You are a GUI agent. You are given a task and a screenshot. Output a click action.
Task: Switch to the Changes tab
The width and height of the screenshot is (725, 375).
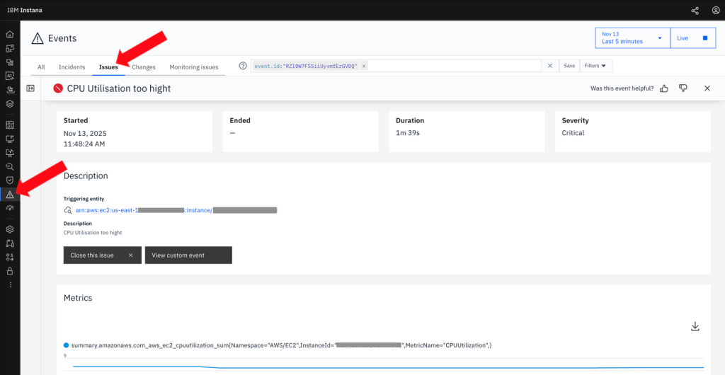click(x=144, y=67)
